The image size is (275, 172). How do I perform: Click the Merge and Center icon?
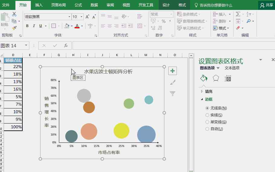pyautogui.click(x=140, y=26)
